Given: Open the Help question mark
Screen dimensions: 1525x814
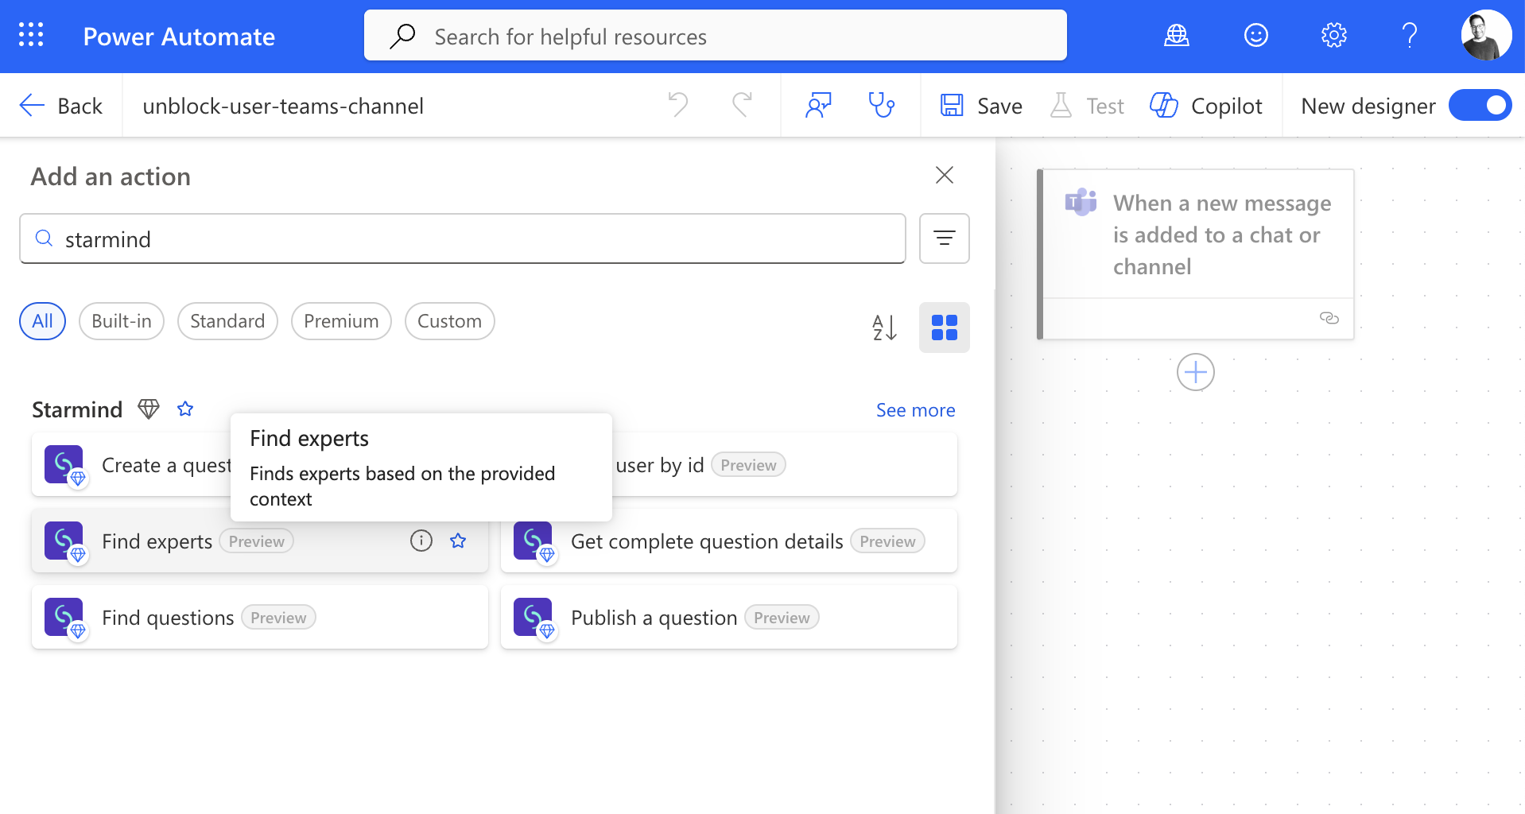Looking at the screenshot, I should tap(1410, 36).
